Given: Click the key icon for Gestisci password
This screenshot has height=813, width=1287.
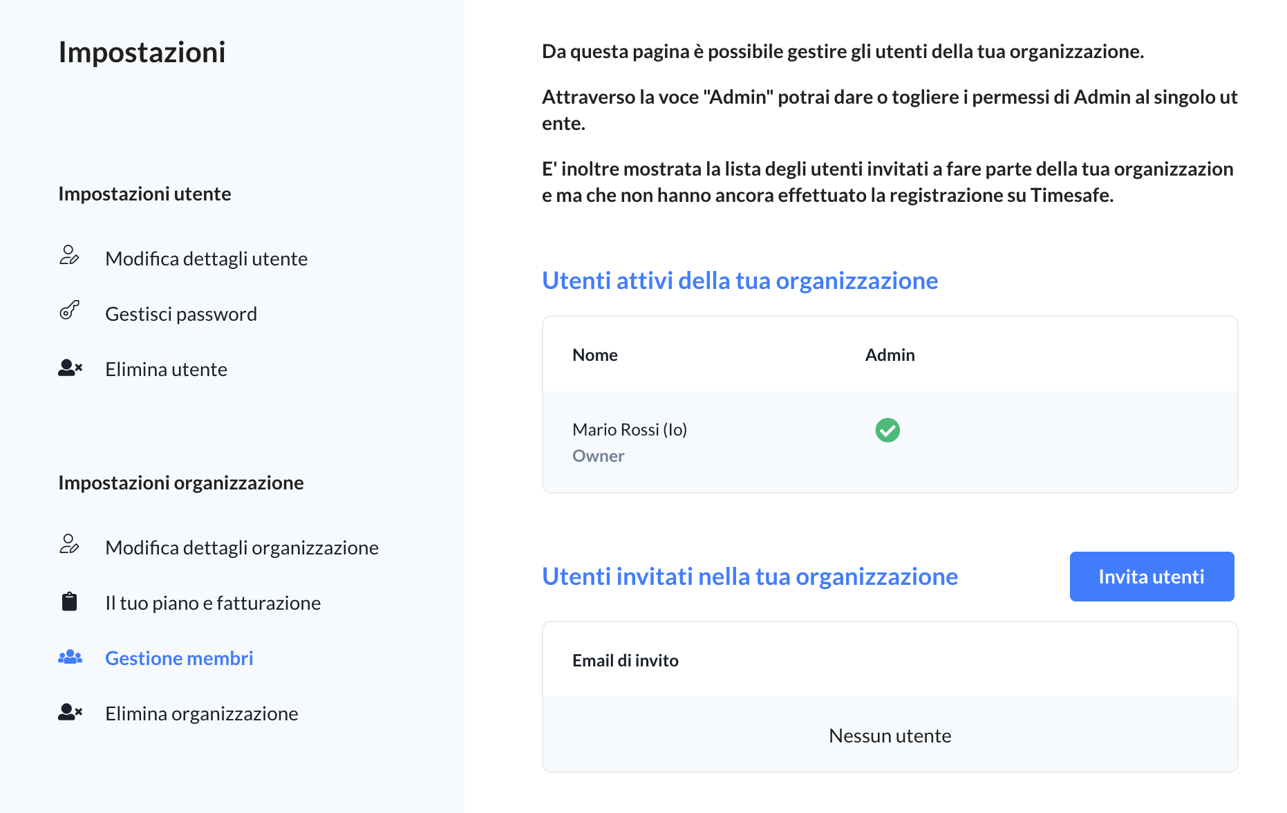Looking at the screenshot, I should point(69,311).
